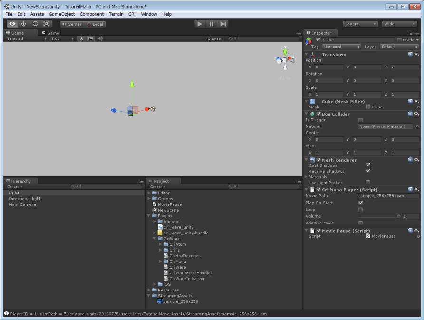
Task: Toggle Cube active checkbox in Inspector
Action: click(x=318, y=40)
